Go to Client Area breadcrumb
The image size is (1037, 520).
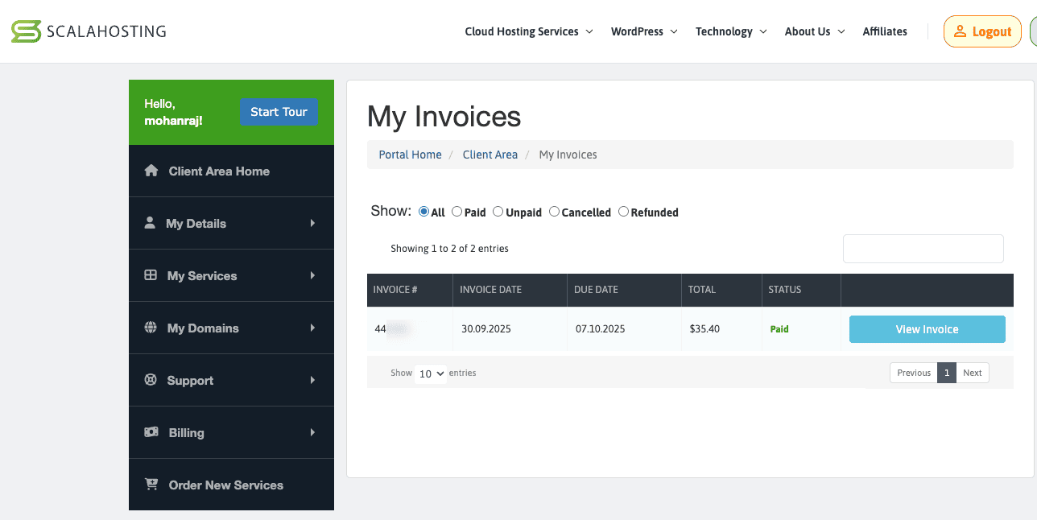[x=490, y=155]
